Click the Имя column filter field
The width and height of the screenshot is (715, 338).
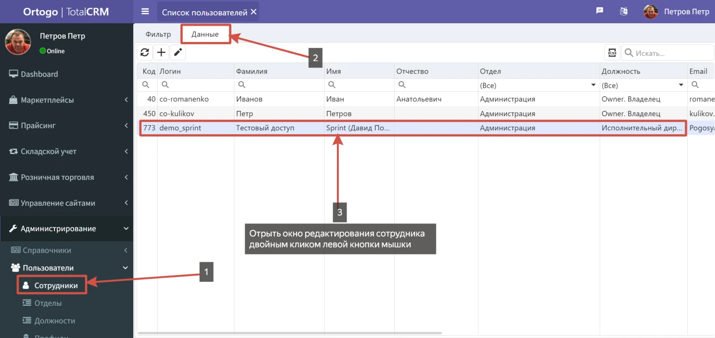[359, 85]
